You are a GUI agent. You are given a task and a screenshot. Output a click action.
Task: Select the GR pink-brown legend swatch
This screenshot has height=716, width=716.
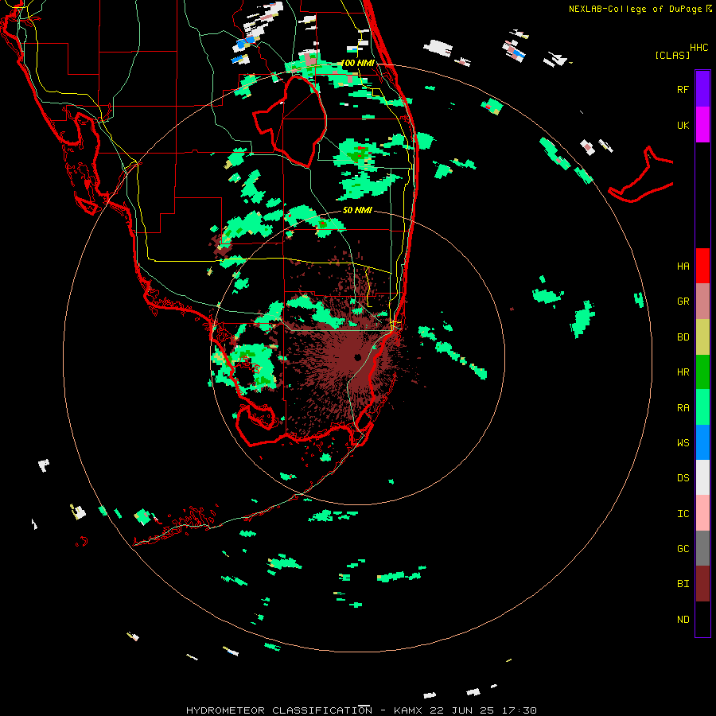[702, 302]
